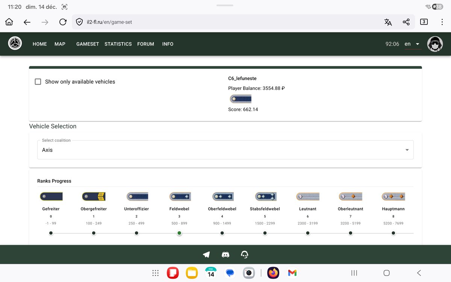
Task: Open Gmail from the taskbar
Action: 292,273
